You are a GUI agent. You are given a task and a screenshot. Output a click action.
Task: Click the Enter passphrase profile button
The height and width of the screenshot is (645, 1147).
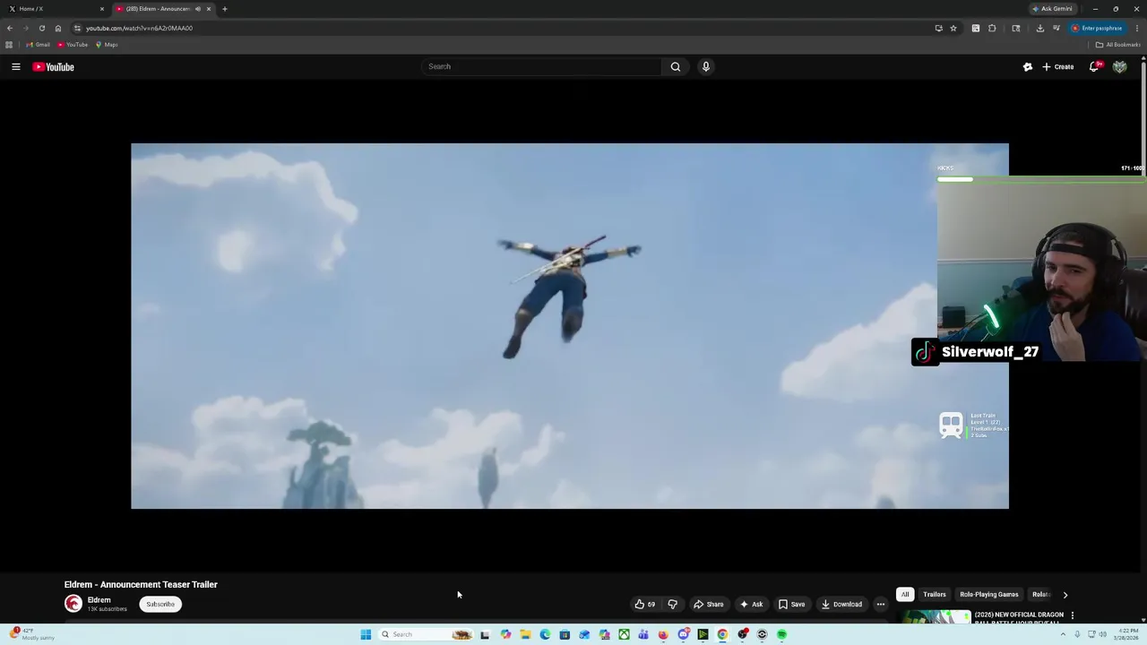[1097, 28]
